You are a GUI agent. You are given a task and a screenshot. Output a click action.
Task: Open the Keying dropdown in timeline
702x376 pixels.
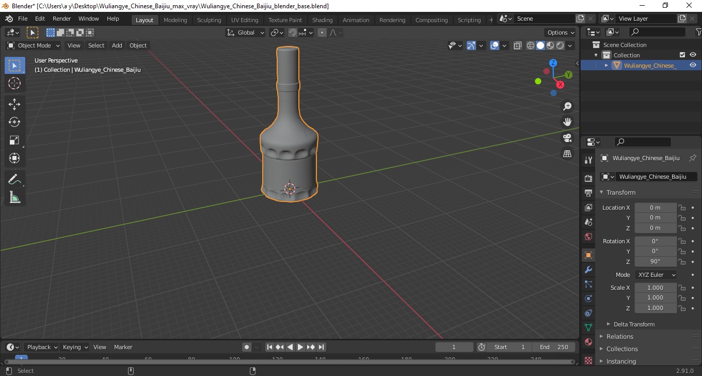pyautogui.click(x=75, y=347)
